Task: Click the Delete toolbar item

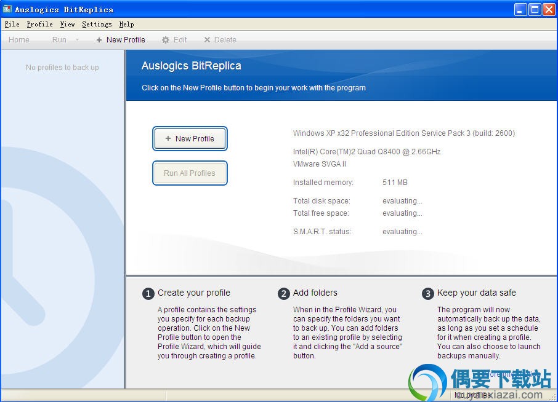Action: 220,40
